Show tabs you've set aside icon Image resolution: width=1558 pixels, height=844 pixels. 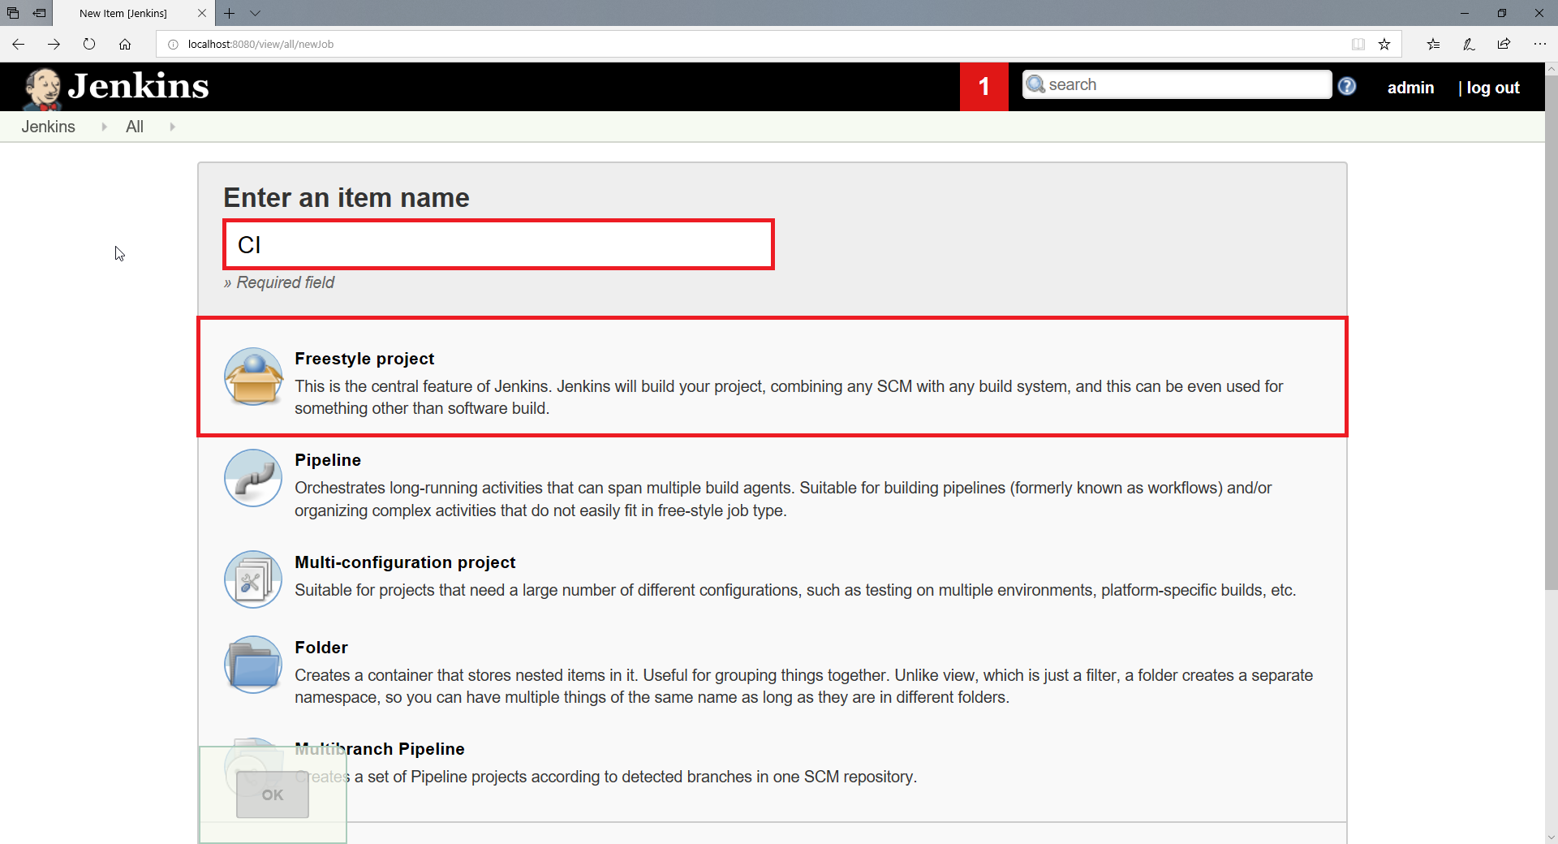tap(13, 13)
